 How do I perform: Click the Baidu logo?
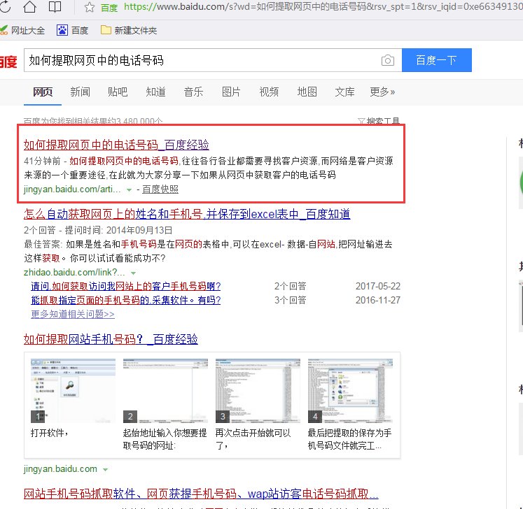[x=7, y=62]
